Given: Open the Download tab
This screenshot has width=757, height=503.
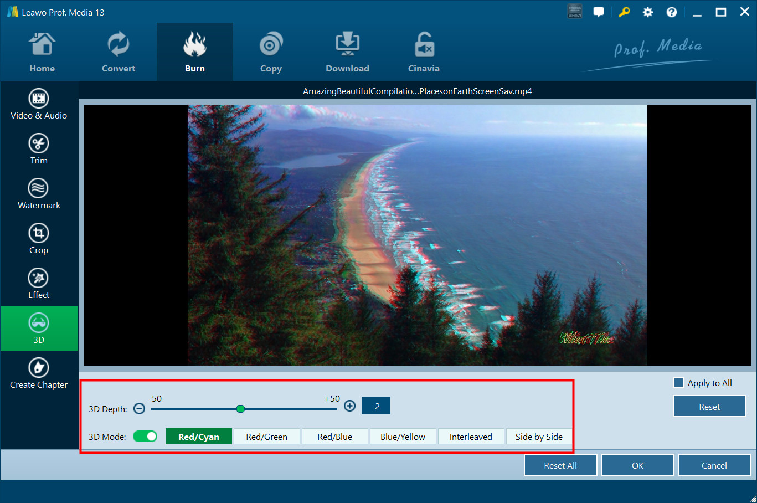Looking at the screenshot, I should (347, 53).
